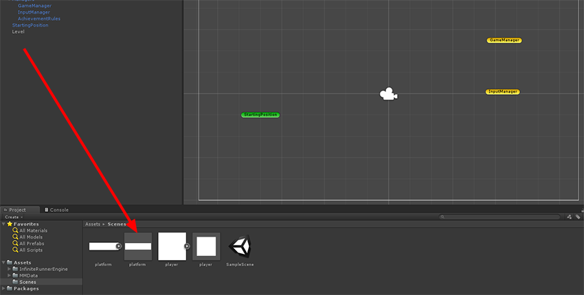Expand the InfiniteRunnerEngine folder
The width and height of the screenshot is (584, 295).
[x=9, y=269]
